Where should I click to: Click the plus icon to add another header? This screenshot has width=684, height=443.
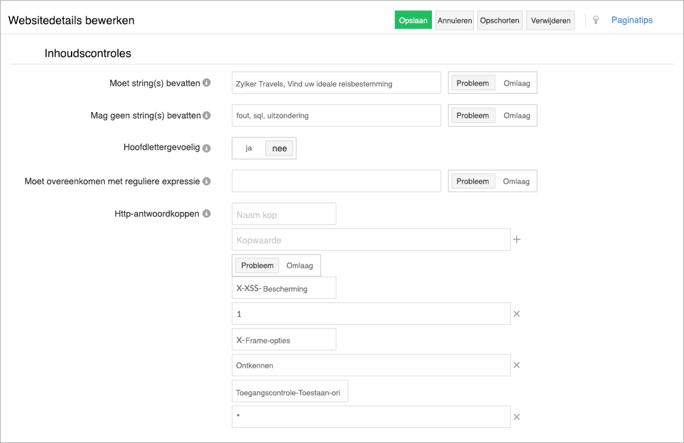click(x=517, y=239)
